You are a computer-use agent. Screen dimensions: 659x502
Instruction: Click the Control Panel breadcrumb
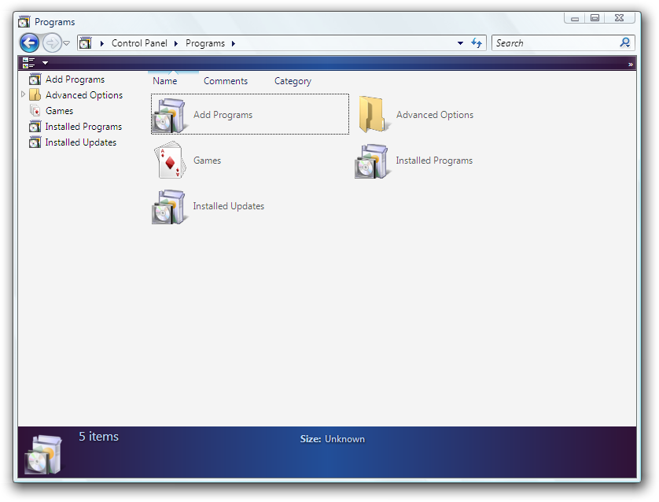[139, 43]
